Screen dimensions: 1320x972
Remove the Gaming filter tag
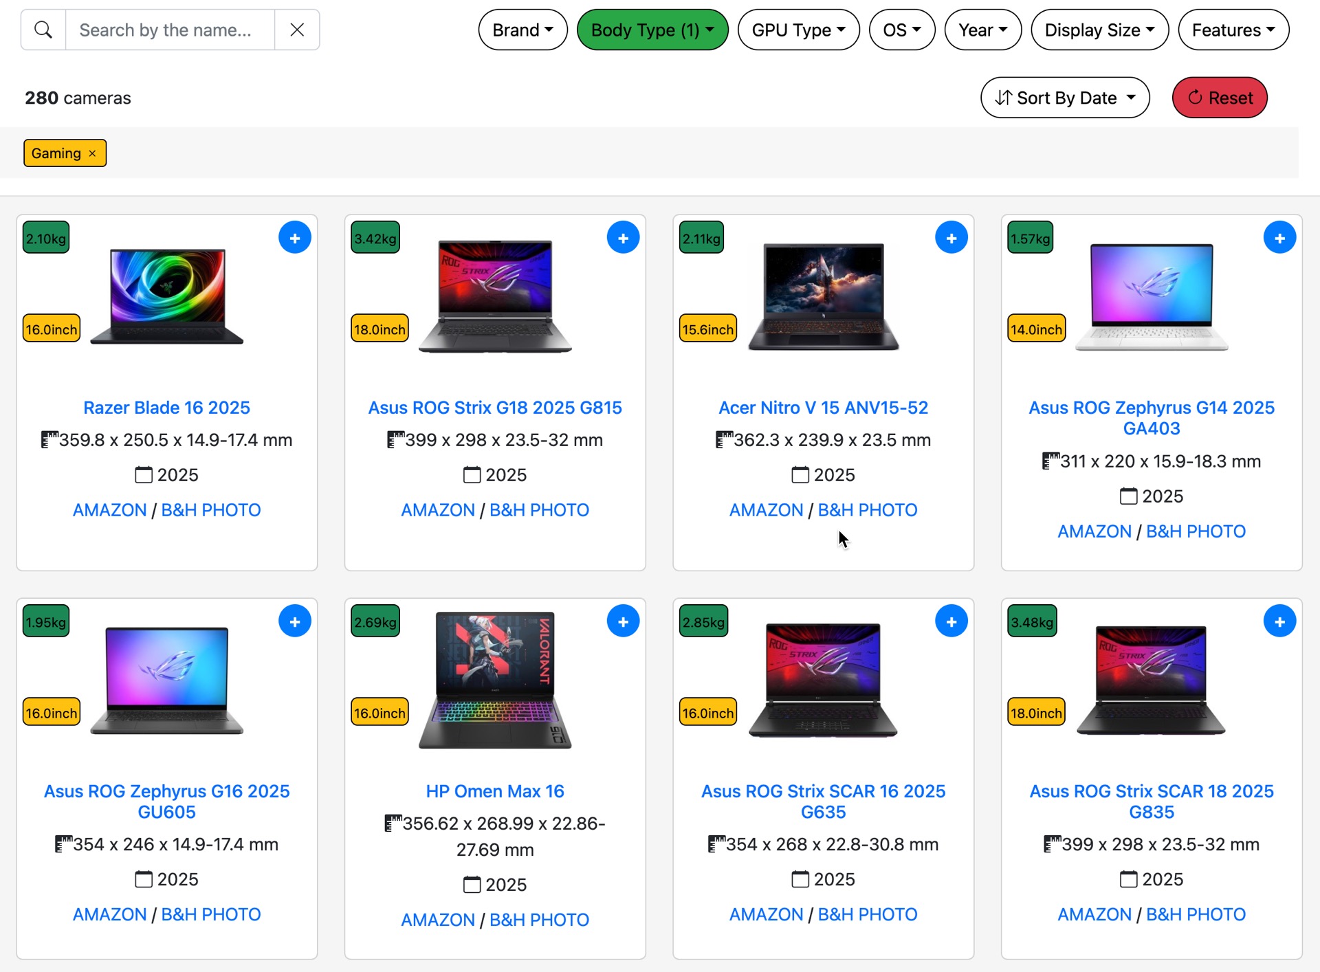(x=92, y=153)
